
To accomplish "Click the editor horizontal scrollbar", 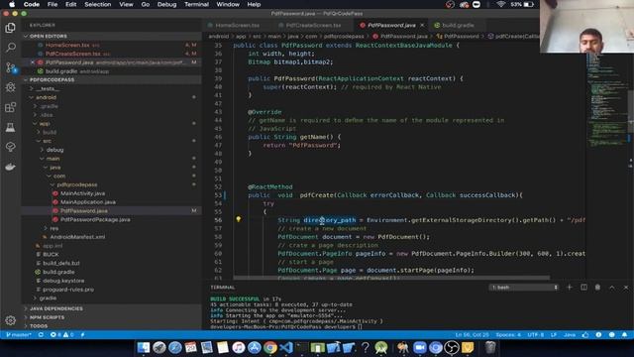I will click(x=391, y=278).
